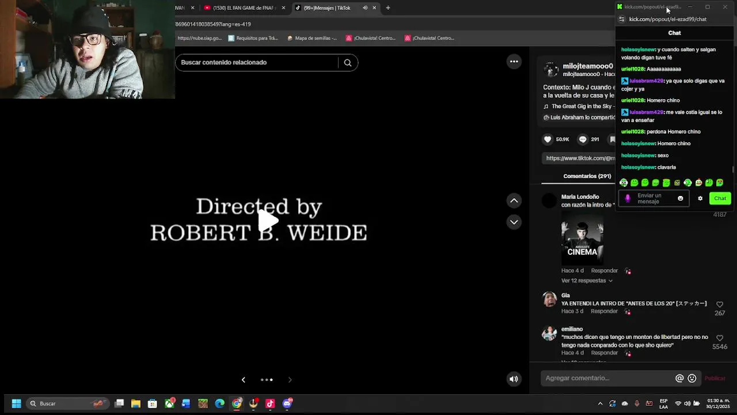The image size is (737, 415).
Task: Open Minecraft icon in taskbar
Action: click(203, 403)
